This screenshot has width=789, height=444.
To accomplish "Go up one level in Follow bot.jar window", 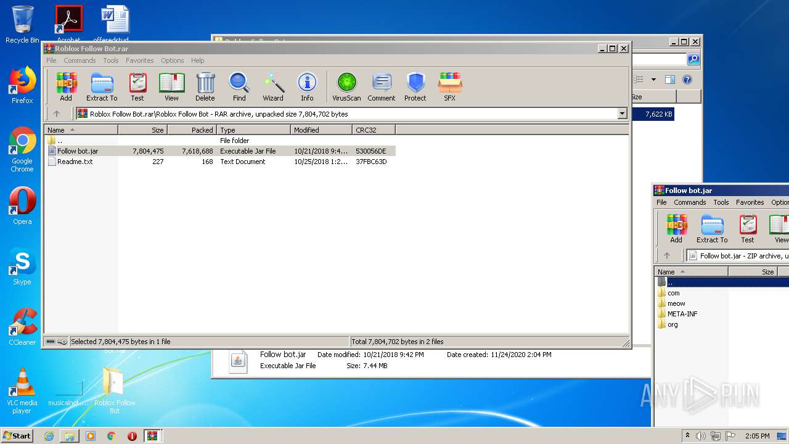I will point(667,256).
